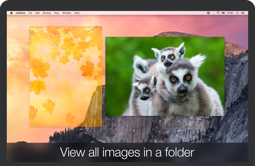Open the Window menu

point(67,13)
